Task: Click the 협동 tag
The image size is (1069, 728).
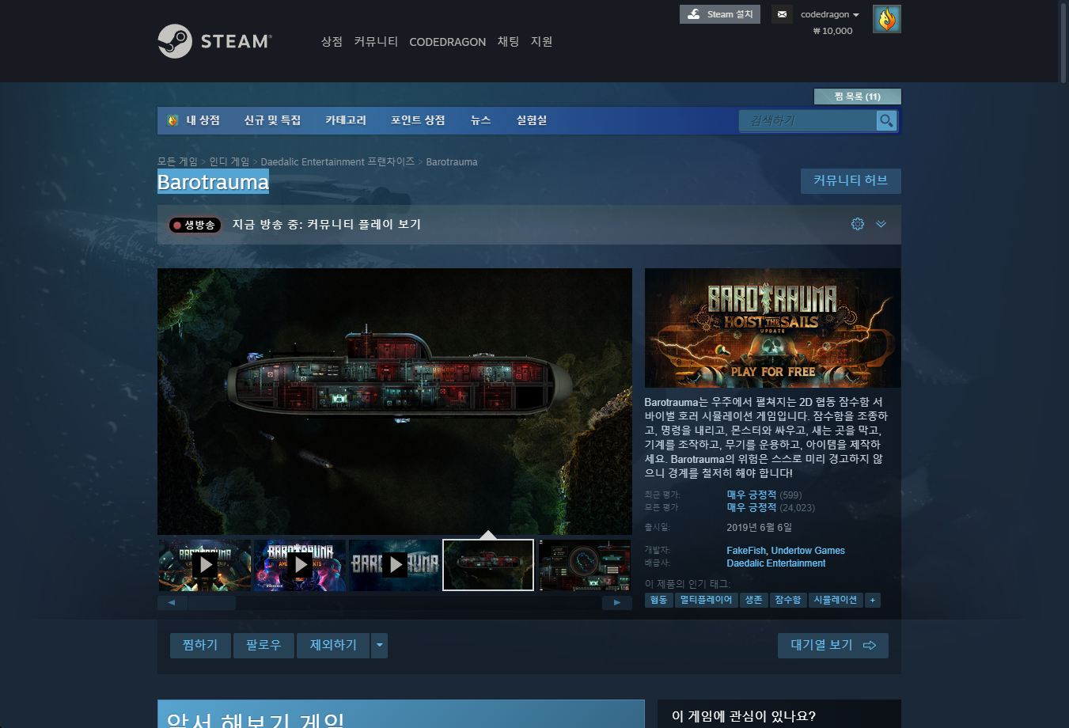Action: 658,601
